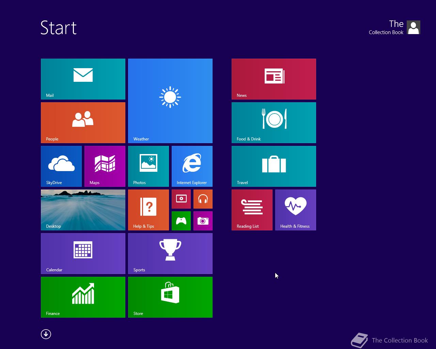Open the Food & Drink tile
Screen dimensions: 436x349
click(274, 123)
